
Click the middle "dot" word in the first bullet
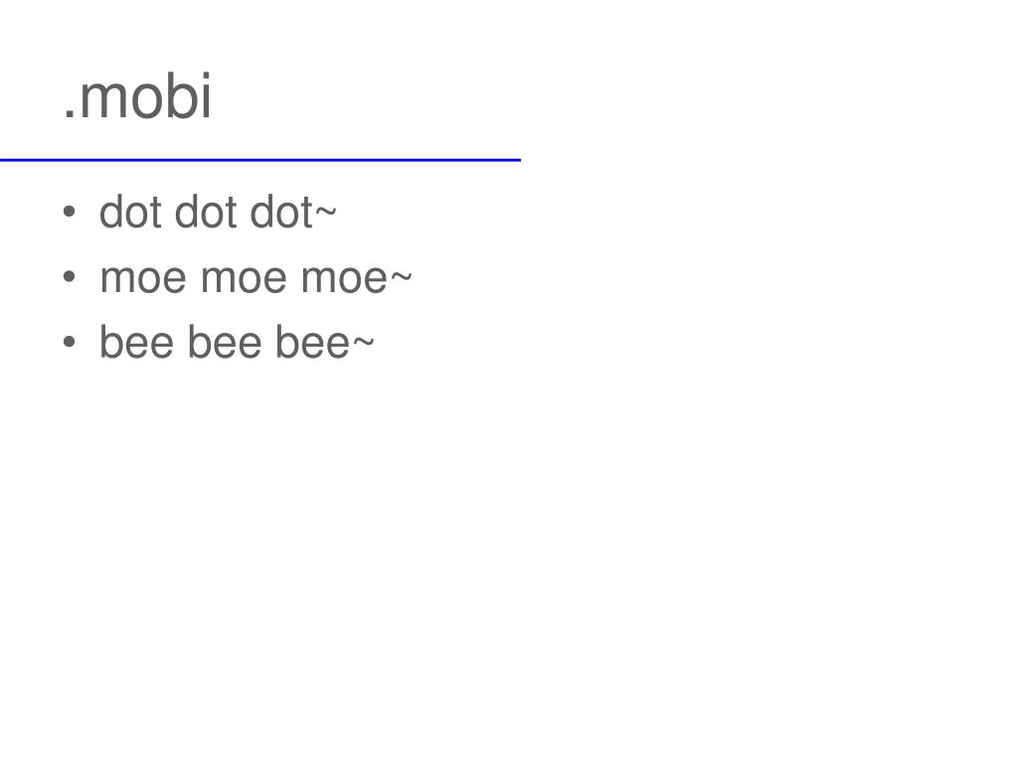pos(207,212)
